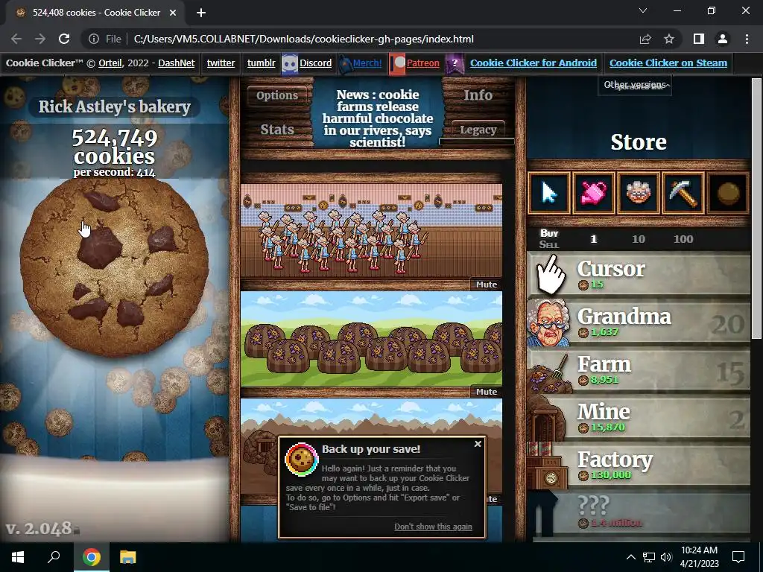Click the big chocolate chip cookie

pyautogui.click(x=114, y=267)
